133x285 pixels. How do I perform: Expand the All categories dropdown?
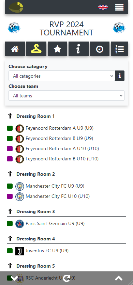tap(62, 76)
